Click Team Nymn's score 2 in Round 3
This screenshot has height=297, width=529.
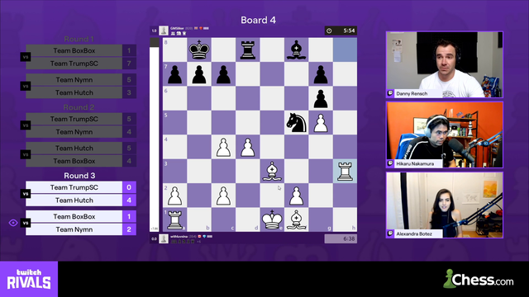point(129,229)
